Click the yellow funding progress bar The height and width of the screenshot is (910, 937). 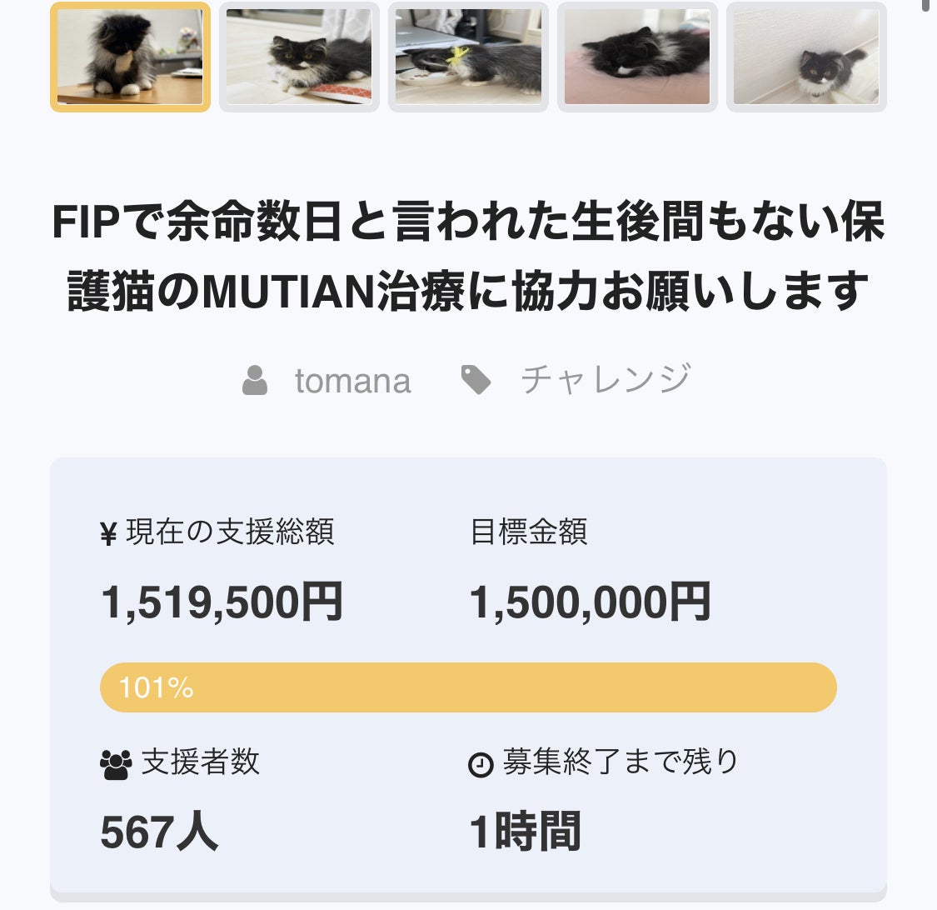click(x=500, y=687)
